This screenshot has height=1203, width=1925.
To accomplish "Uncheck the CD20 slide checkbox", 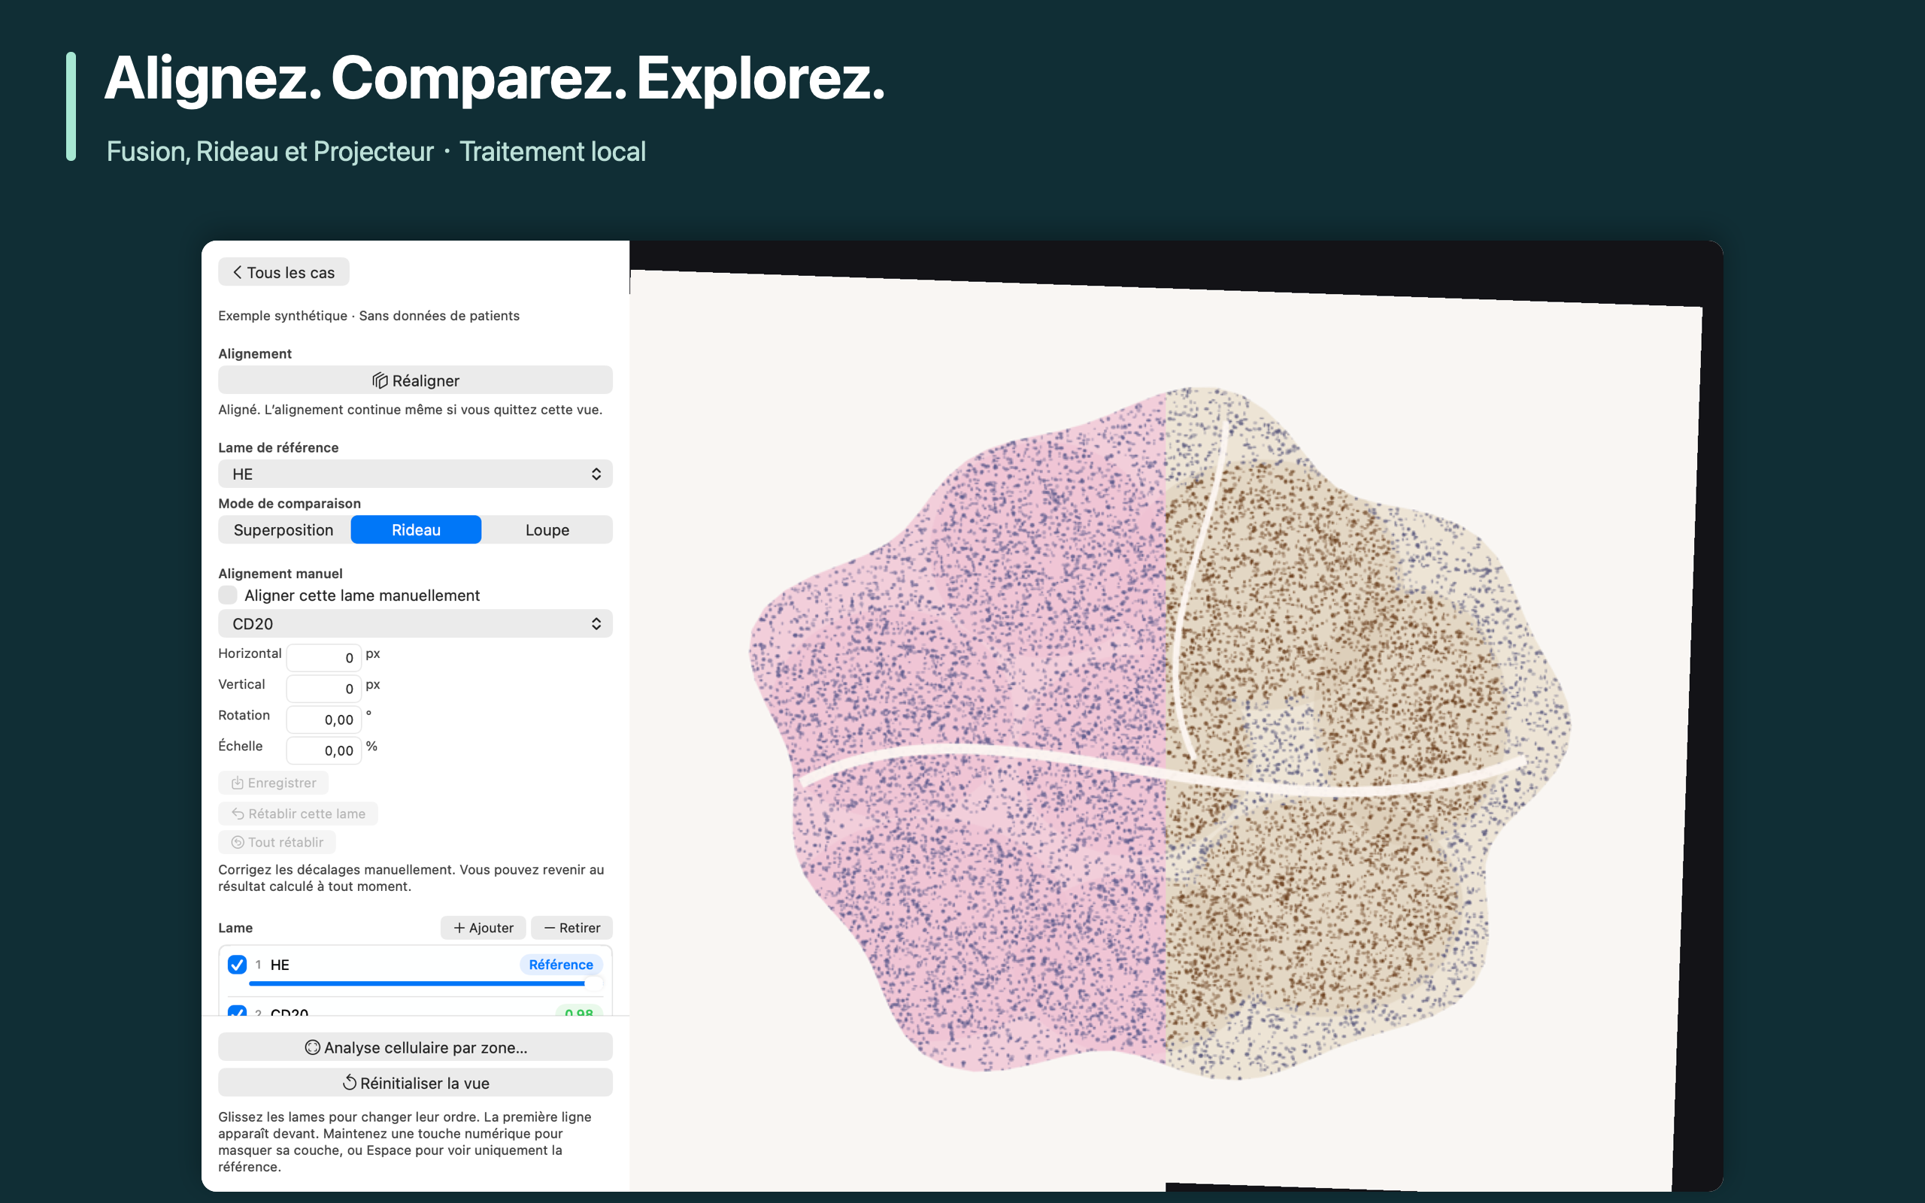I will click(x=237, y=1011).
